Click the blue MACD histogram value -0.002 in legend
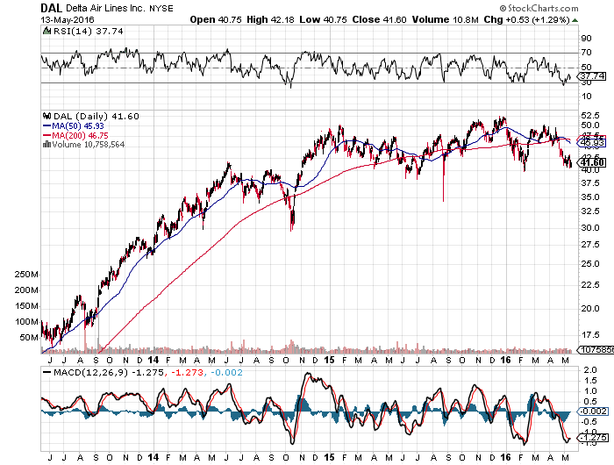614x465 pixels. [x=226, y=372]
